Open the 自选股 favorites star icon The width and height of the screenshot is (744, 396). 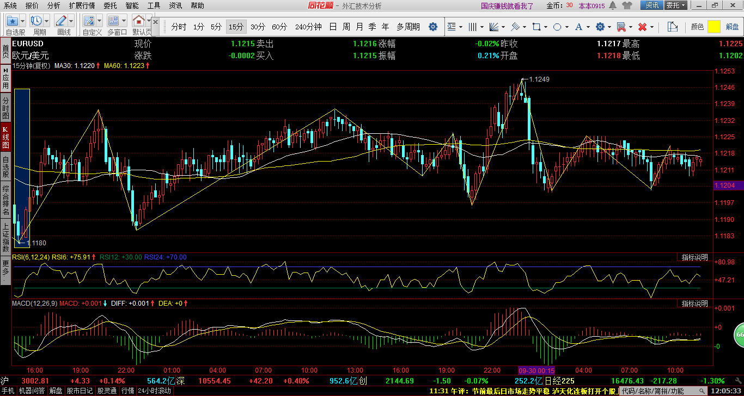click(12, 21)
